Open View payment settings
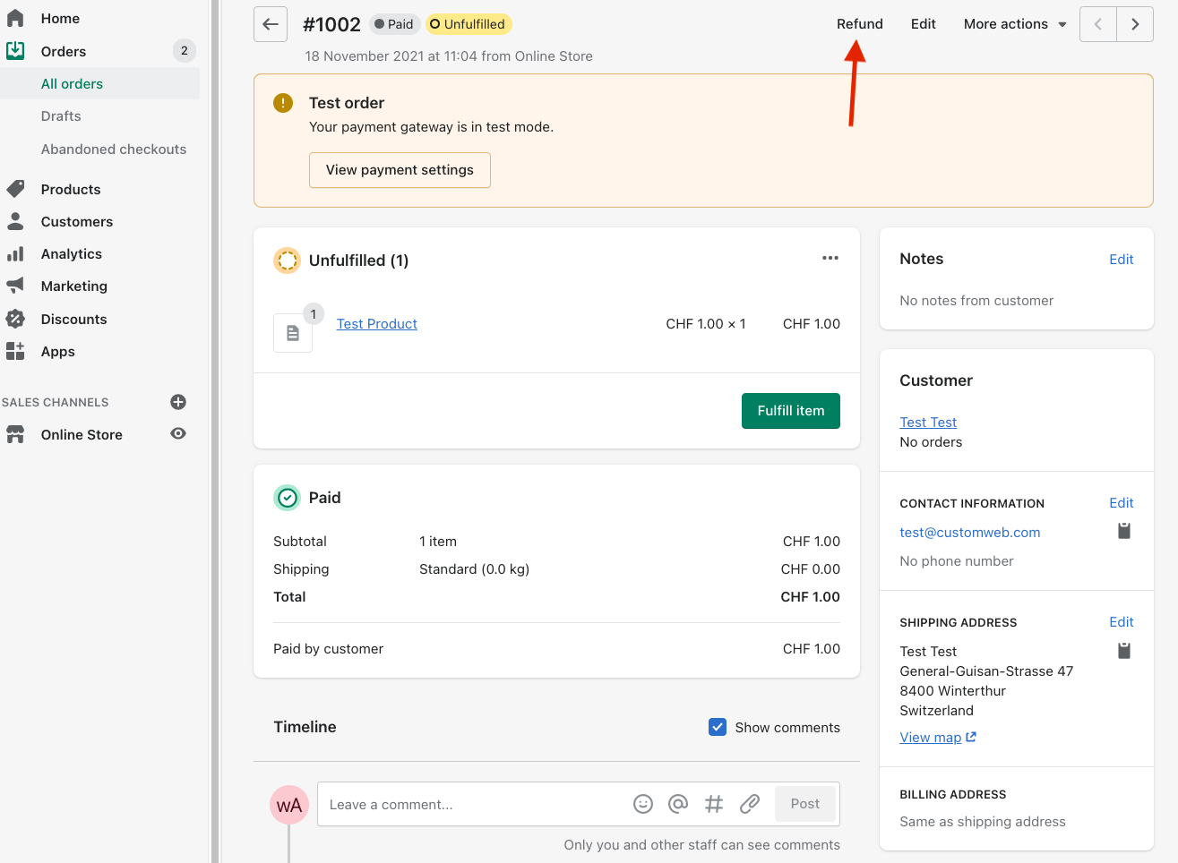 pyautogui.click(x=400, y=170)
